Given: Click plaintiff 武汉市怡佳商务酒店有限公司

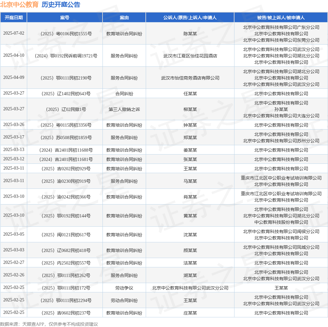Looking at the screenshot, I should (190, 78).
